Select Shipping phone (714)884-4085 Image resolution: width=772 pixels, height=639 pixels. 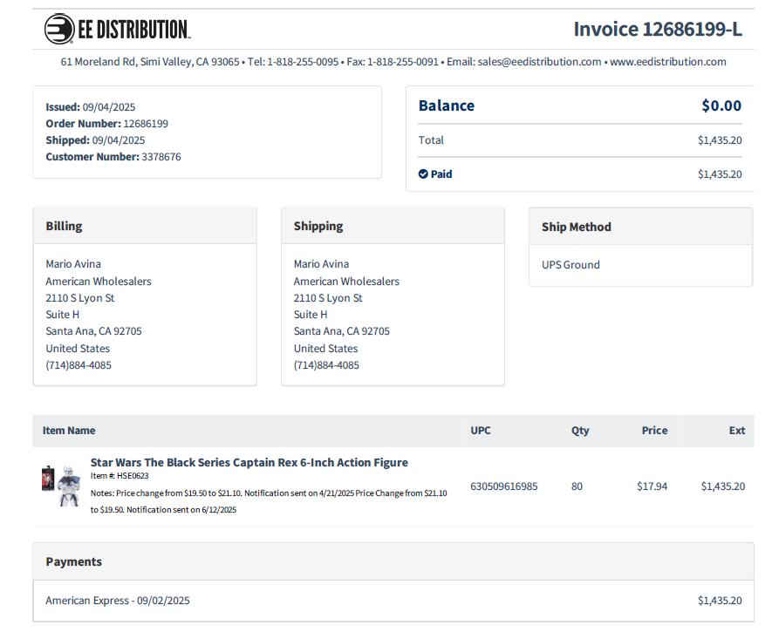pos(326,365)
